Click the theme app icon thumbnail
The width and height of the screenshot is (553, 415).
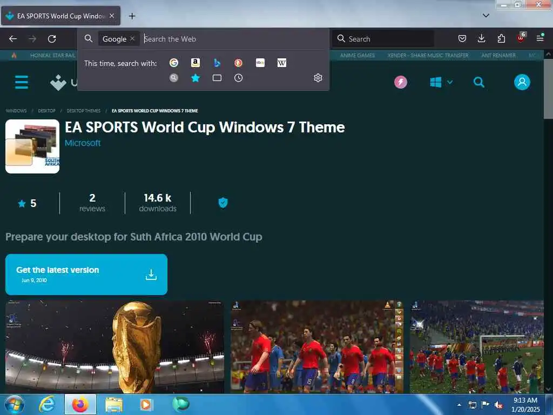(x=32, y=146)
